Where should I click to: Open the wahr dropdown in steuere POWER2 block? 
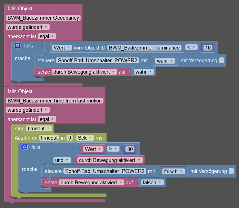pos(165,61)
